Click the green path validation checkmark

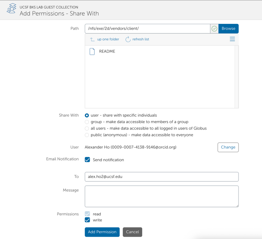(x=214, y=29)
